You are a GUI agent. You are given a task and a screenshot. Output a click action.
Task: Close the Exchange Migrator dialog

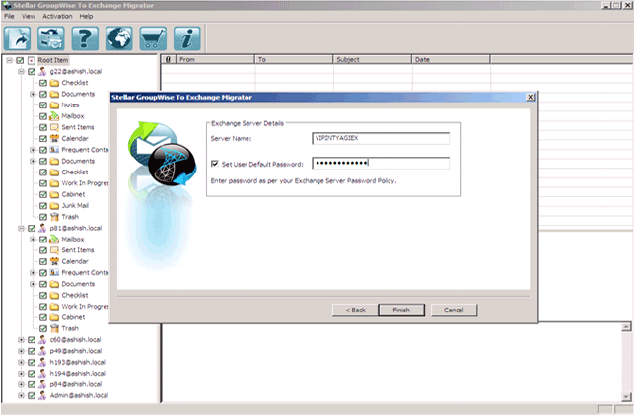pyautogui.click(x=530, y=97)
